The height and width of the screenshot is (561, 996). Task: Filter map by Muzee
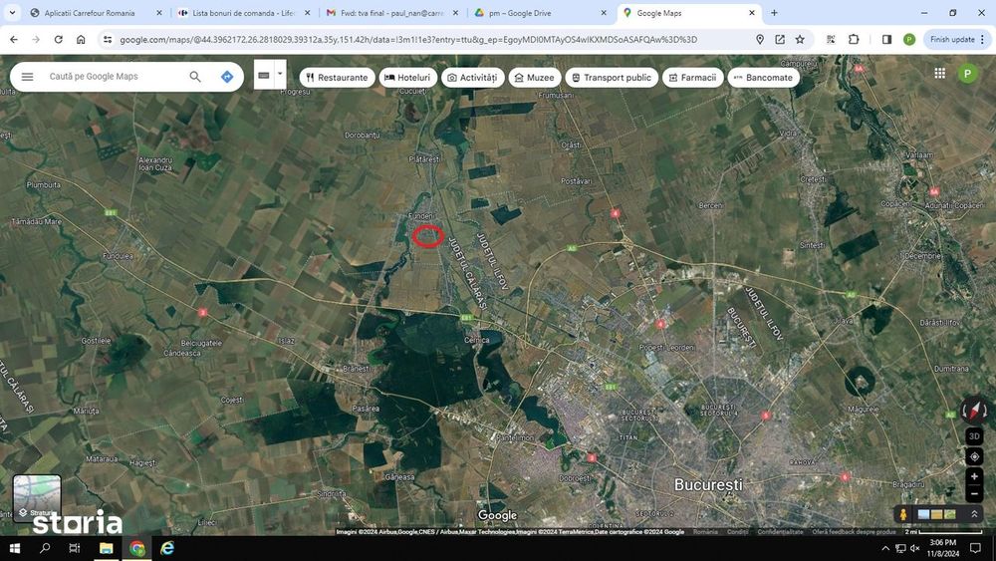(534, 78)
